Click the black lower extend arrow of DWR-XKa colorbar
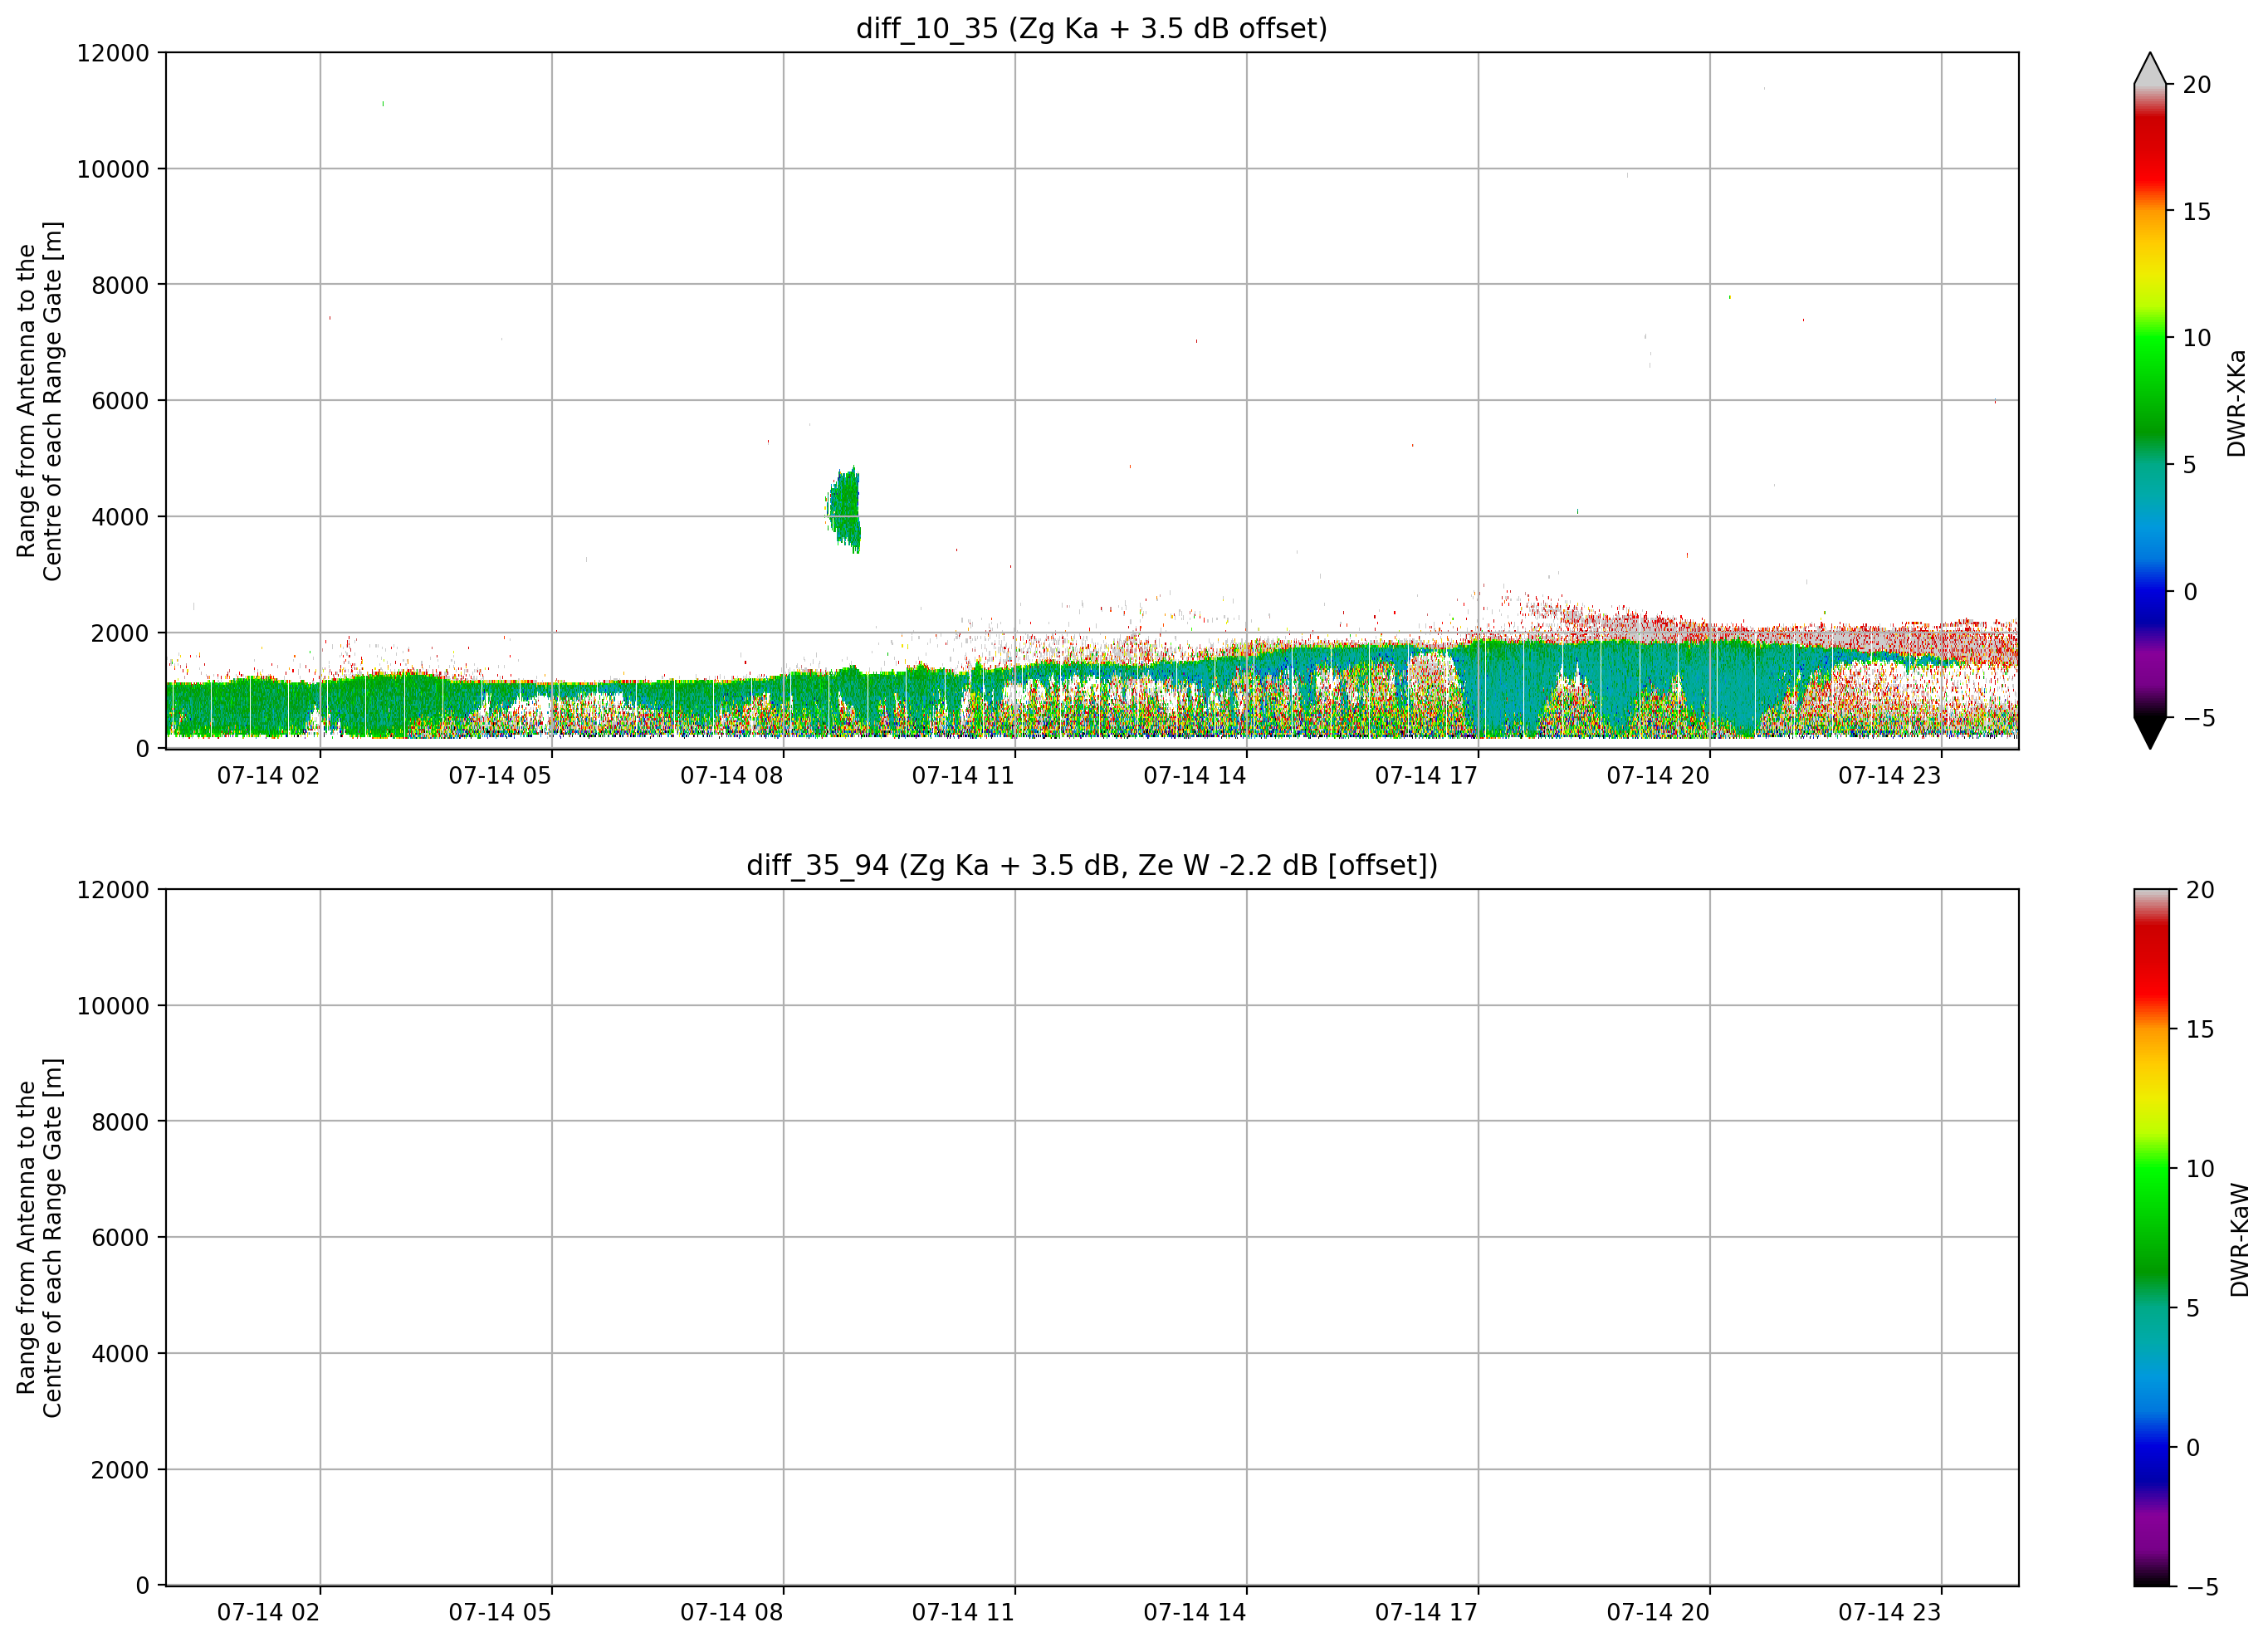Image resolution: width=2268 pixels, height=1642 pixels. pyautogui.click(x=2150, y=732)
